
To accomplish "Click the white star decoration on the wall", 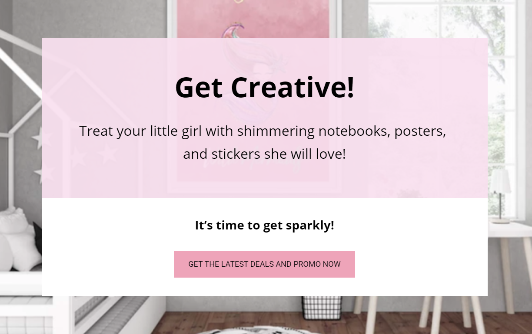I will pos(37,138).
